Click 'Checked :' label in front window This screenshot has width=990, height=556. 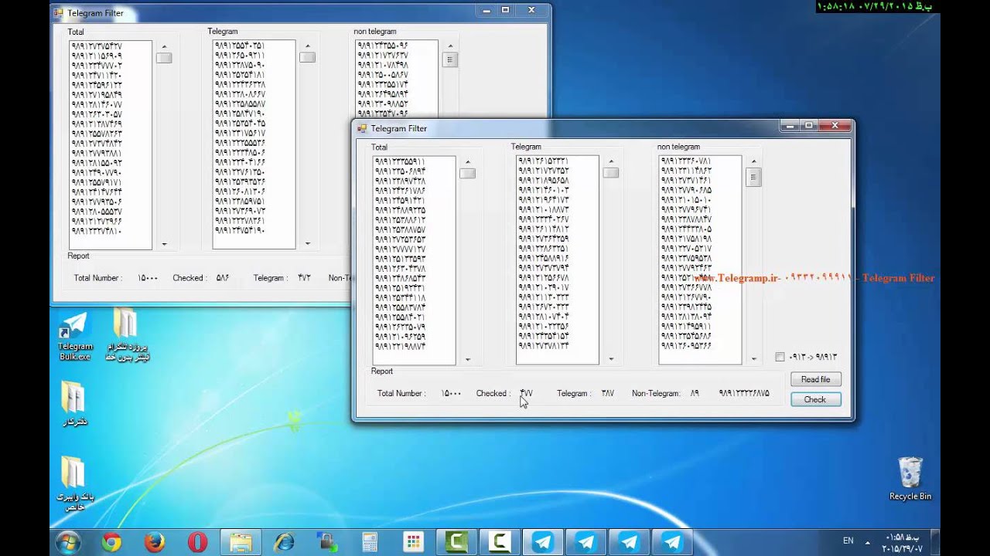[493, 393]
